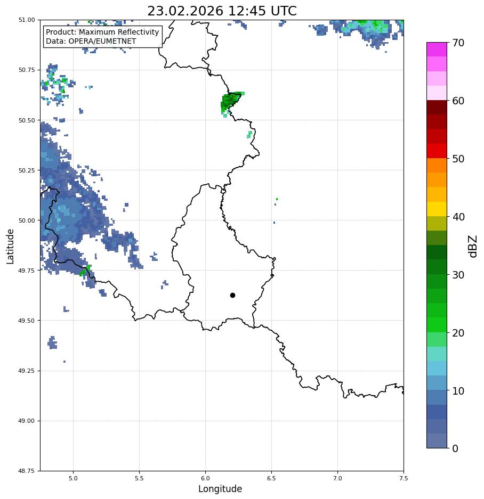Screen dimensions: 484x499
Task: Click the dark green radar echo near 50.6 latitude
Action: point(229,101)
